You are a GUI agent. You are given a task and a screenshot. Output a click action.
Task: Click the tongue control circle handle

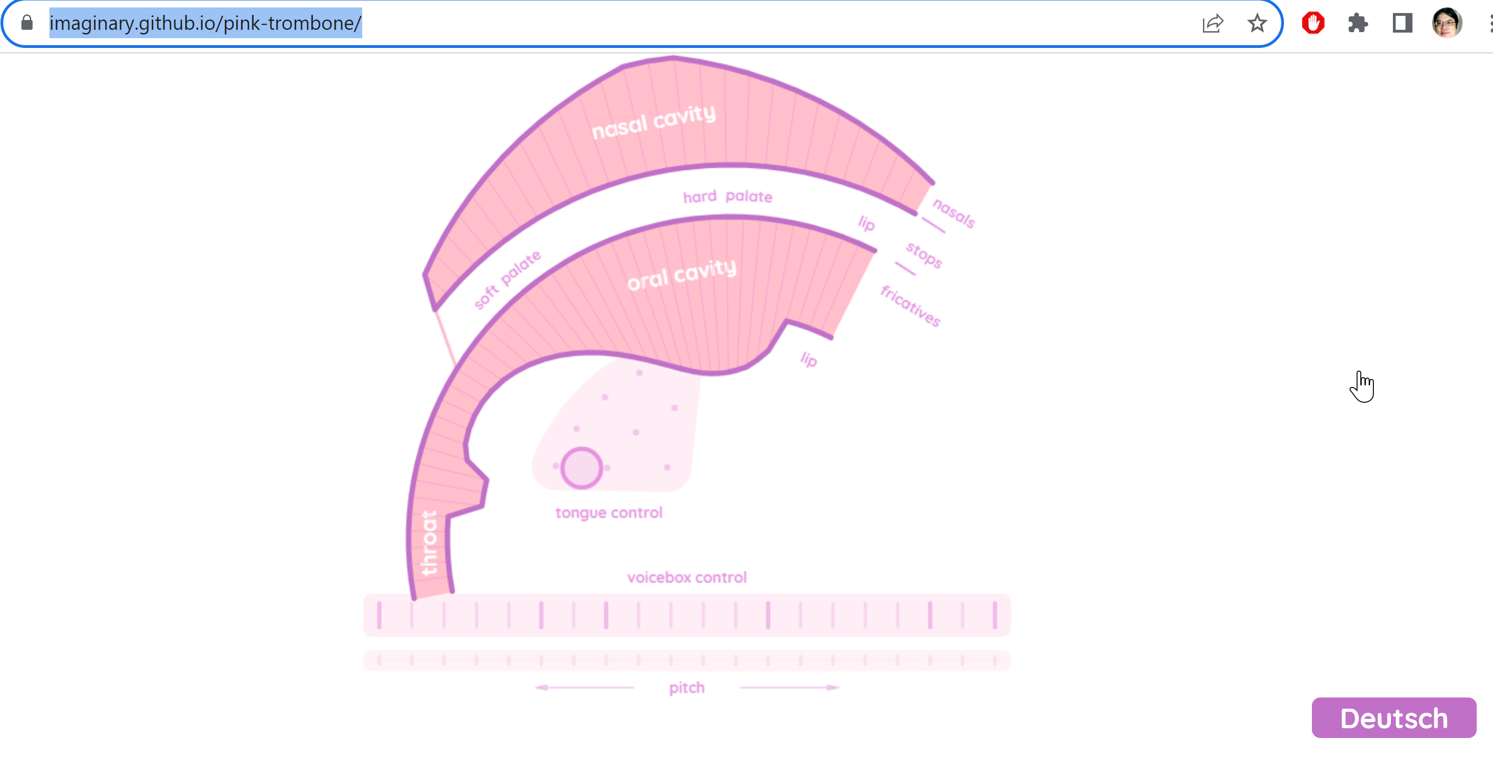tap(581, 467)
